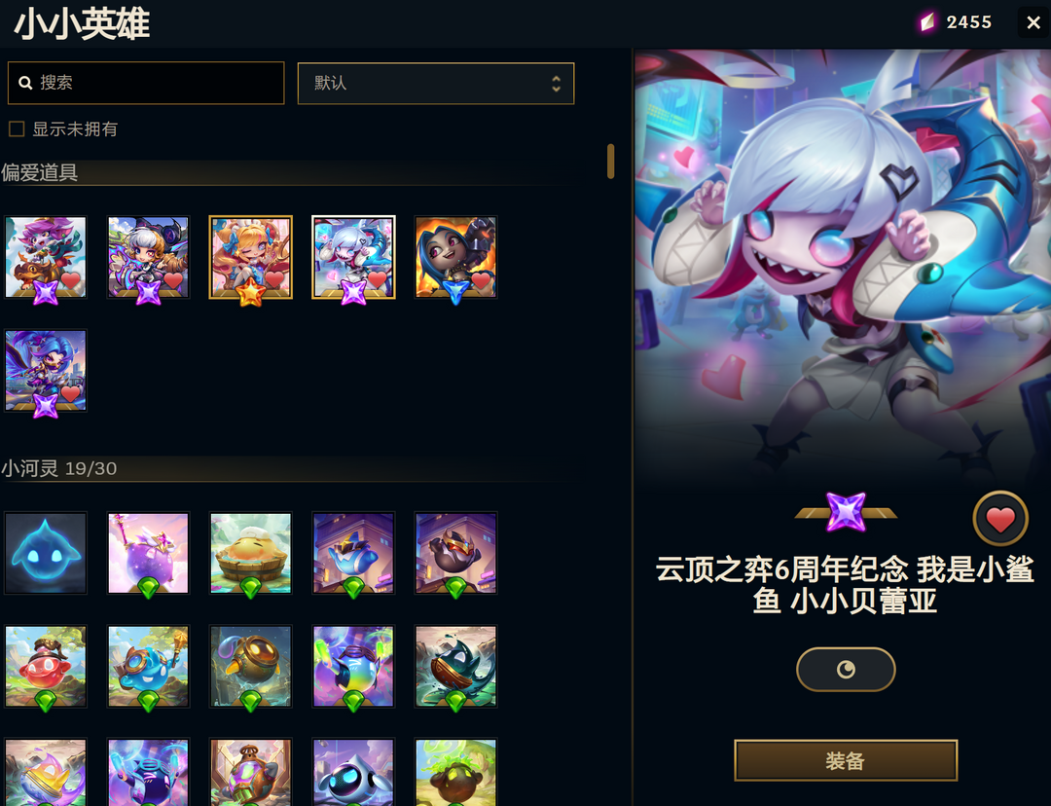Click the dropdown arrows on sort box
This screenshot has height=806, width=1051.
[556, 83]
